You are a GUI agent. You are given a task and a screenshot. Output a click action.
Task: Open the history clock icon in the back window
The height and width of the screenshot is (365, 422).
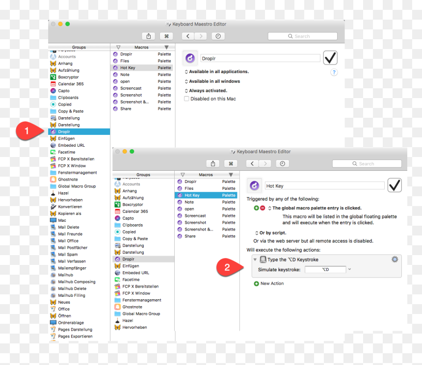[218, 36]
